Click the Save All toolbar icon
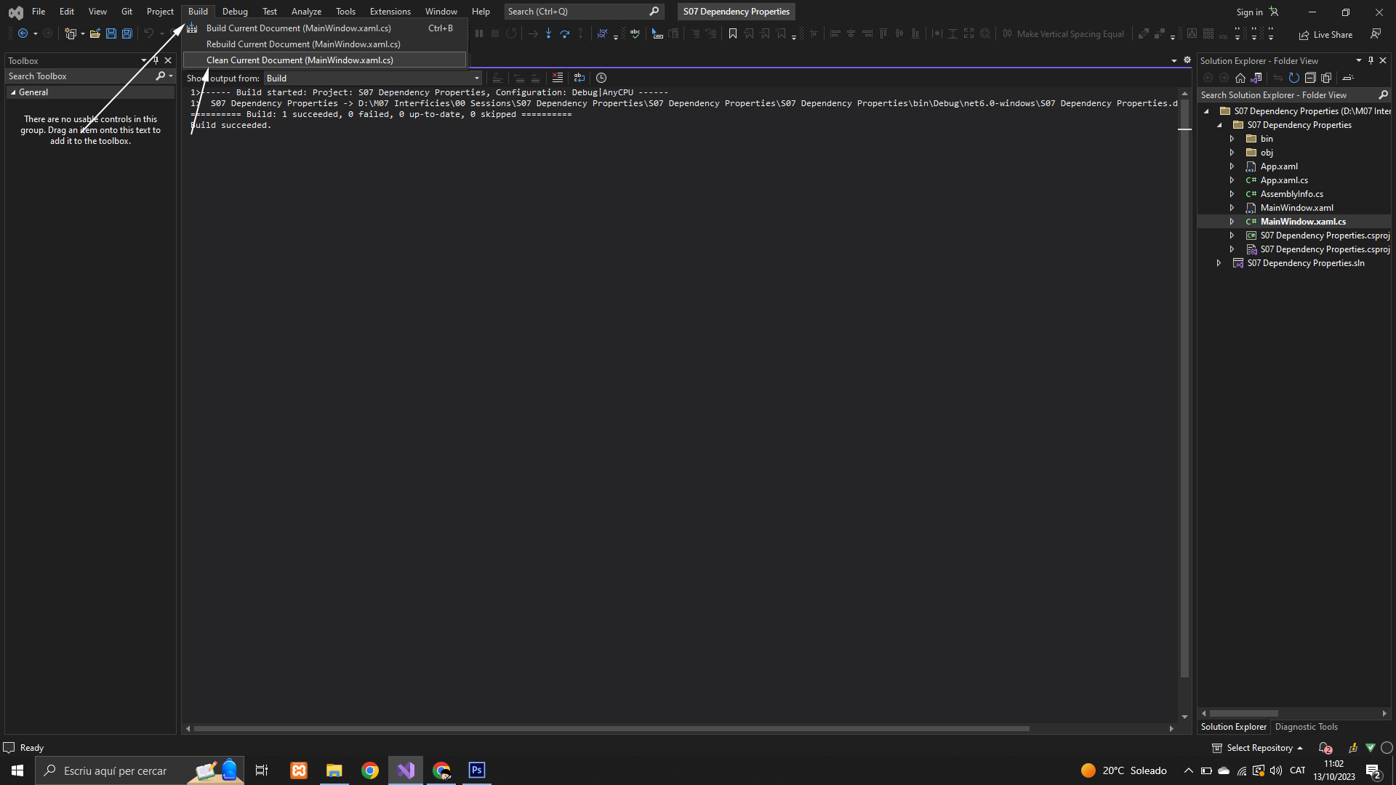1396x785 pixels. [127, 33]
